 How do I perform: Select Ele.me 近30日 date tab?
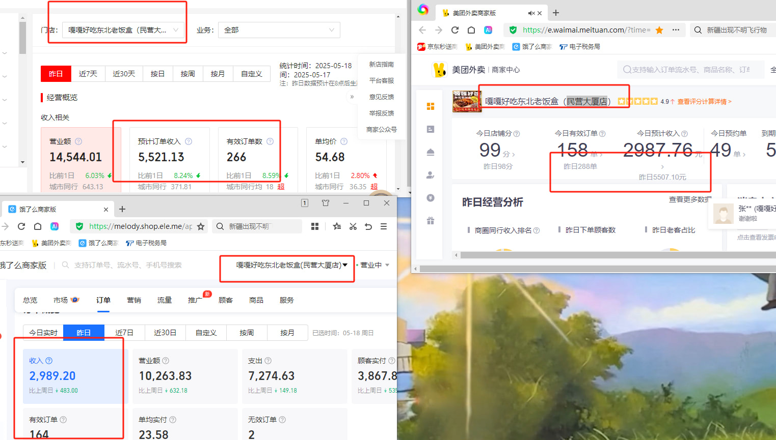[165, 333]
